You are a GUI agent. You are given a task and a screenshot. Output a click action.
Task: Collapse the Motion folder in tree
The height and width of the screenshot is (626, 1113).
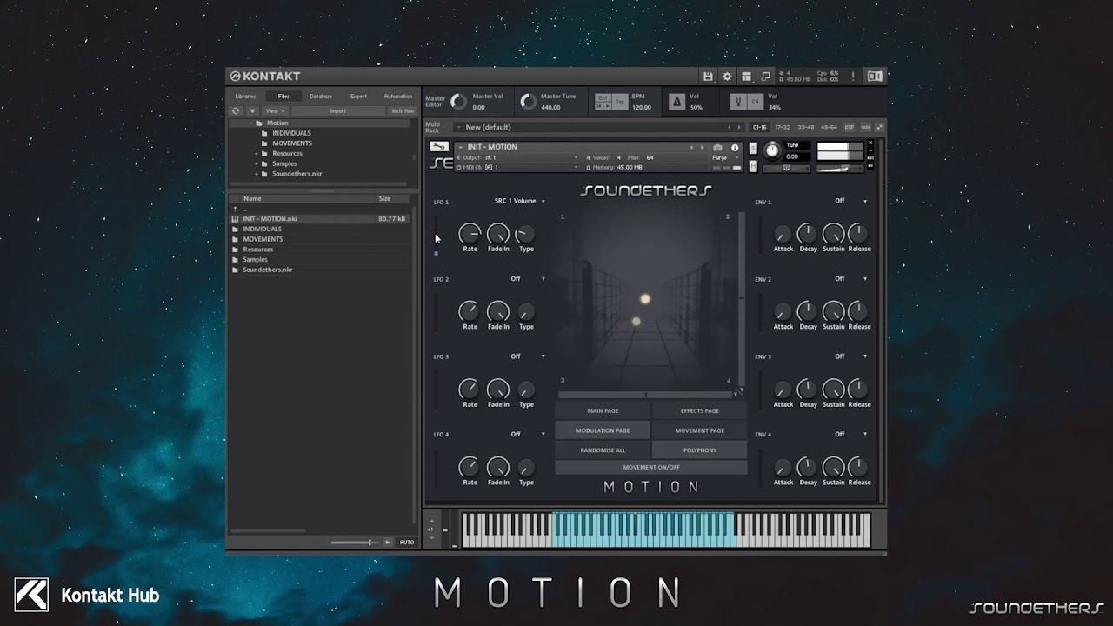point(250,123)
